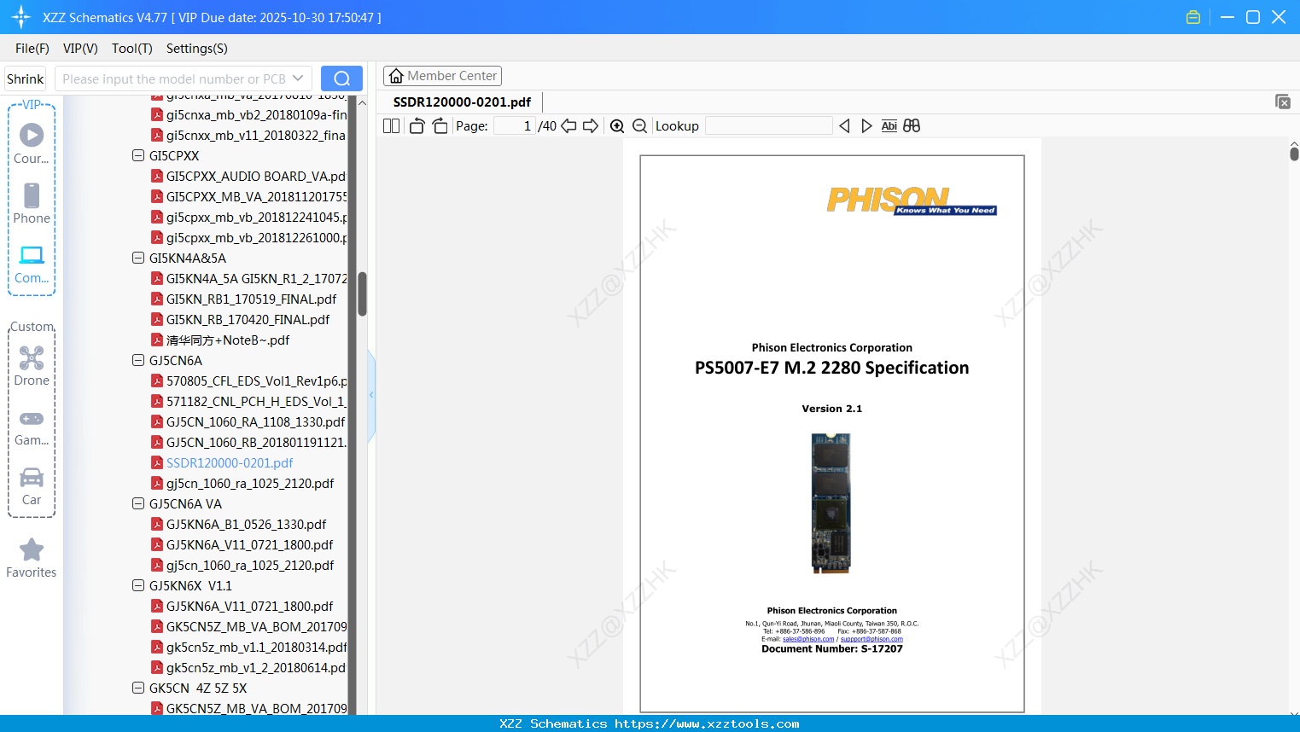This screenshot has height=732, width=1300.
Task: Open the Member Center
Action: tap(442, 76)
